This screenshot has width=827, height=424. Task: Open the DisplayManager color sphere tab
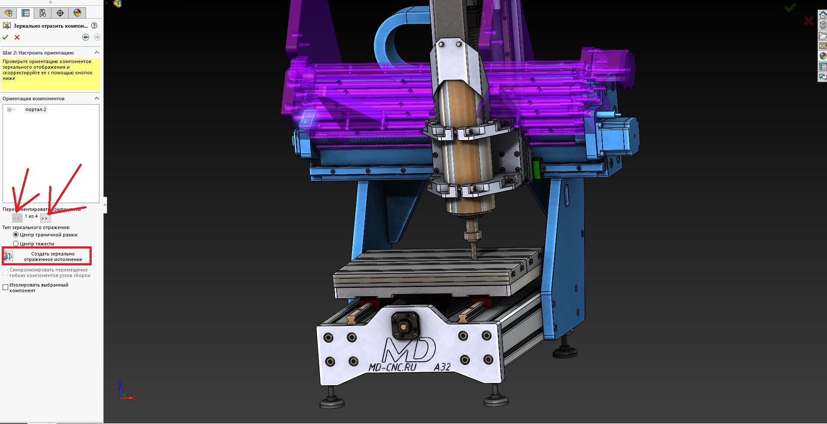pos(77,13)
